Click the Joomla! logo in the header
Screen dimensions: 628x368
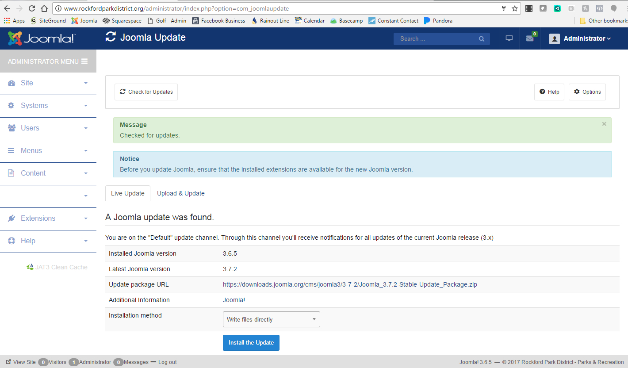(42, 38)
